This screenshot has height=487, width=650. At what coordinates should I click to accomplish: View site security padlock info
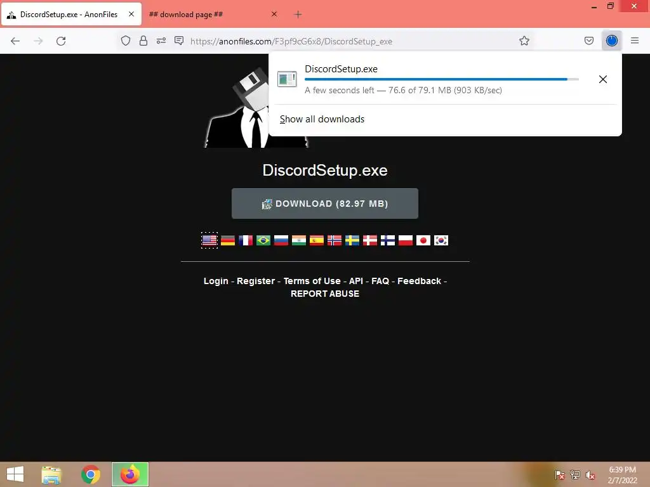143,41
